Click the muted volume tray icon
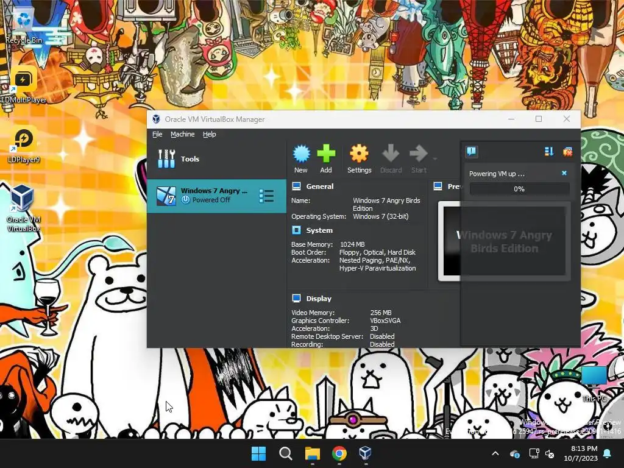This screenshot has height=468, width=624. pyautogui.click(x=550, y=453)
